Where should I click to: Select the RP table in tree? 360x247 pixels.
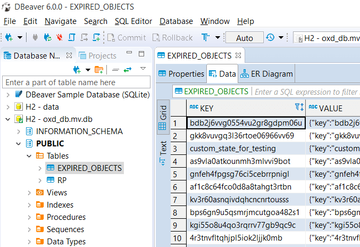click(56, 180)
